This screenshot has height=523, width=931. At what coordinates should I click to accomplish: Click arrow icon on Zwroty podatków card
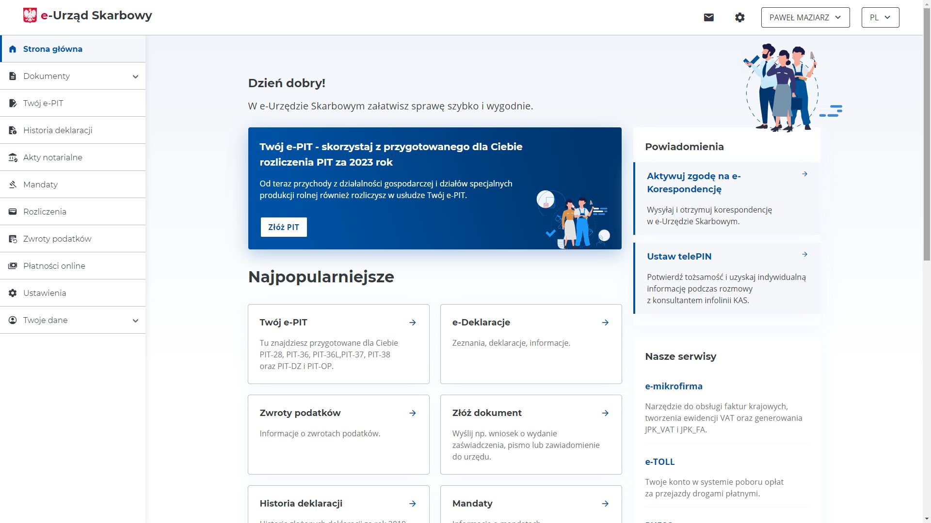413,413
